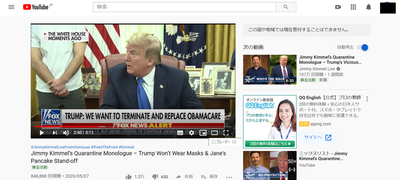Open Jimmy Kimmel's Quarantine Monologue – Trump's Vicious title
This screenshot has height=180, width=400.
point(330,60)
